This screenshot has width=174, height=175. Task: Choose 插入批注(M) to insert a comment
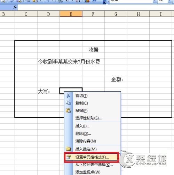(92, 149)
